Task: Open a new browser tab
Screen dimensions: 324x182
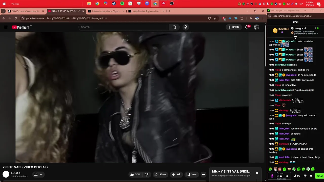Action: [x=170, y=11]
